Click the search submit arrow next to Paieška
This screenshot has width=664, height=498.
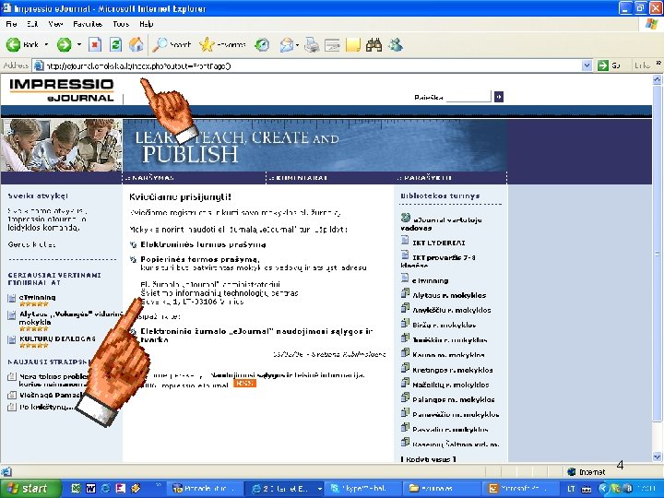(x=499, y=97)
